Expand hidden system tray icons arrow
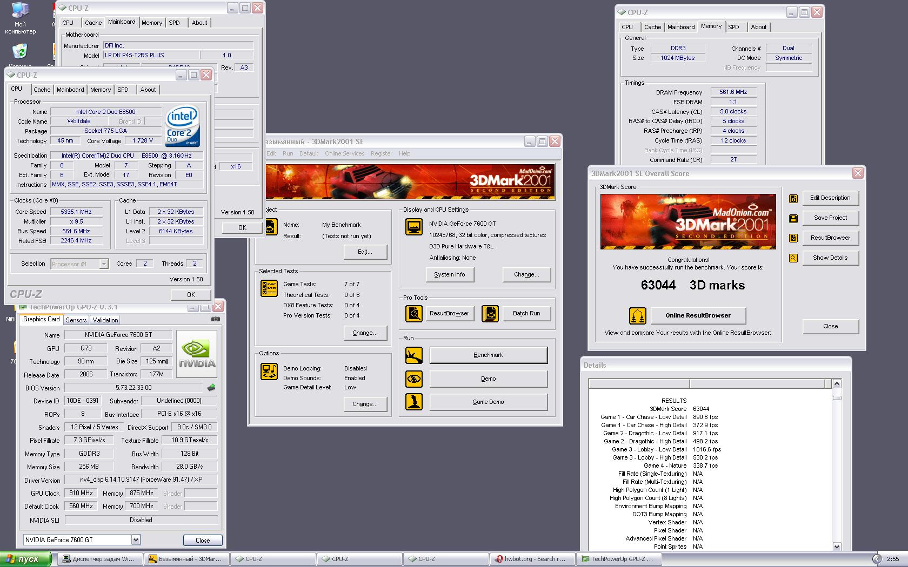 tap(876, 559)
